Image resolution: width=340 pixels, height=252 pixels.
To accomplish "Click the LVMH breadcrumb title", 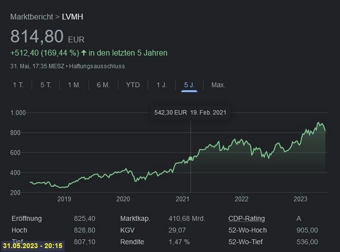I will click(x=73, y=17).
